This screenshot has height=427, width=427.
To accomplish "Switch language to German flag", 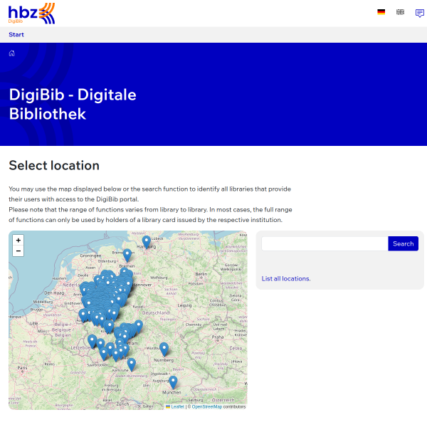I will 381,12.
